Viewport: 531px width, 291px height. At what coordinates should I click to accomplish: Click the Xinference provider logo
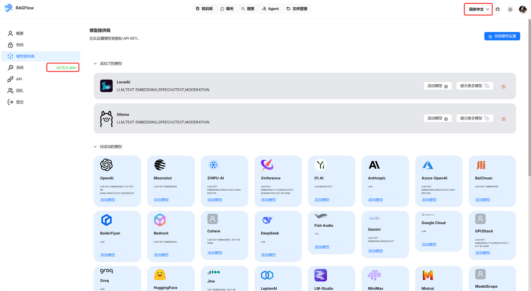coord(267,165)
